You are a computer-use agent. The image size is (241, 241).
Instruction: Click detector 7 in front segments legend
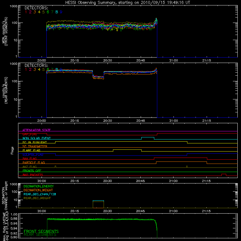pos(52,12)
